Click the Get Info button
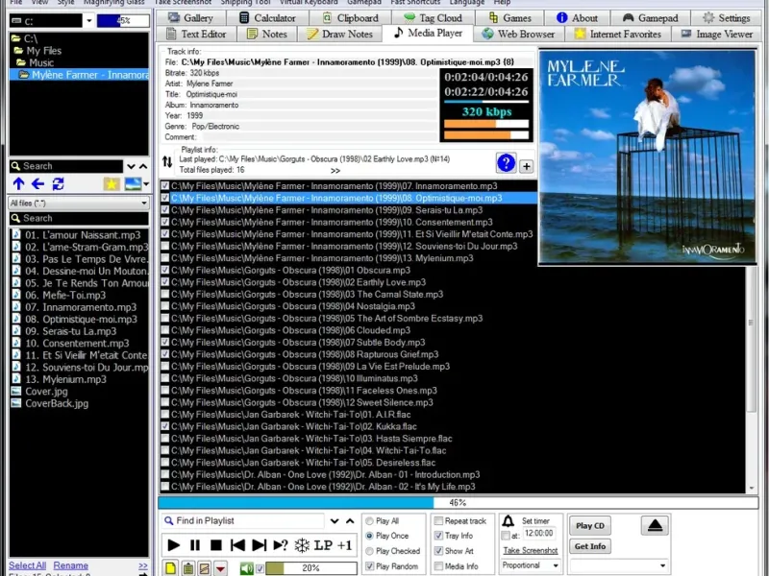The width and height of the screenshot is (769, 576). pyautogui.click(x=590, y=546)
